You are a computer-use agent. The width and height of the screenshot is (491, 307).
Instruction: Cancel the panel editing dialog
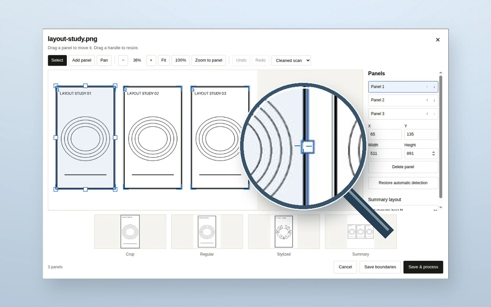click(x=345, y=267)
